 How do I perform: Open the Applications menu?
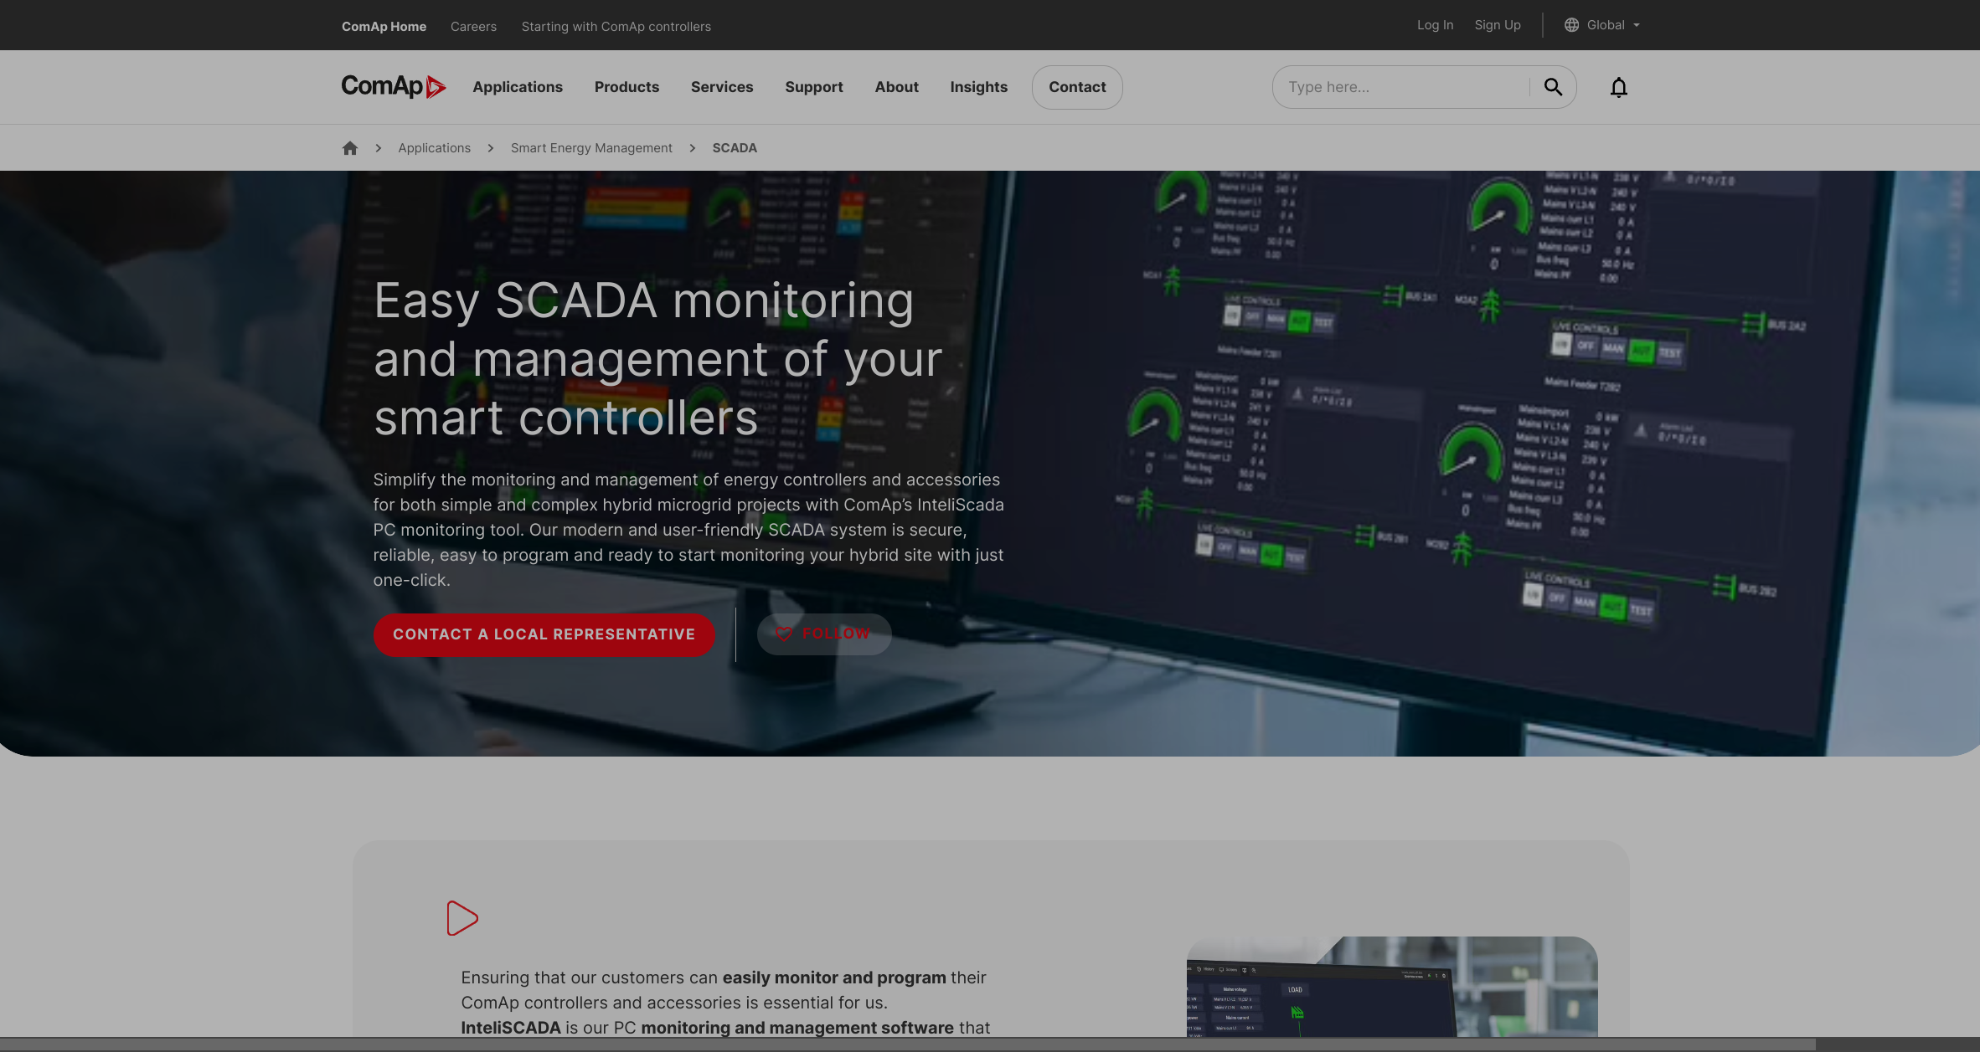(x=517, y=87)
